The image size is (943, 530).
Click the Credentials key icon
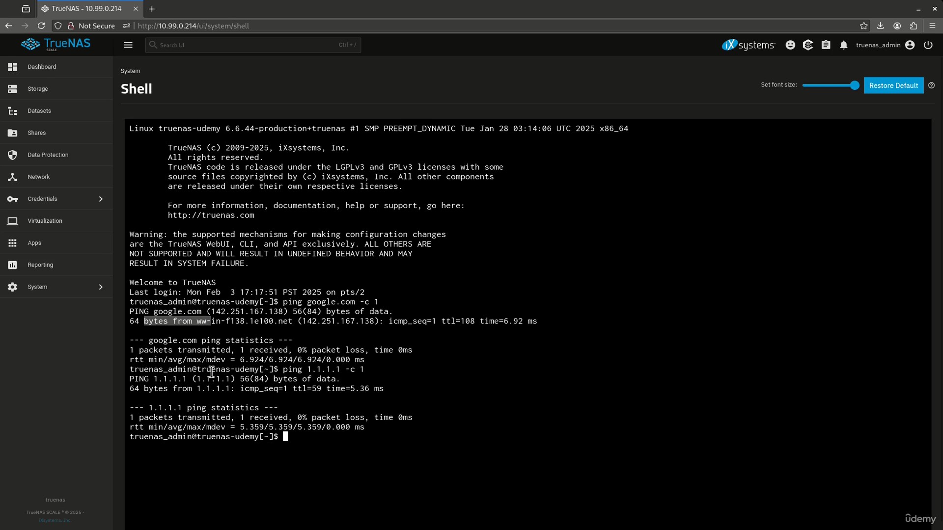click(12, 199)
